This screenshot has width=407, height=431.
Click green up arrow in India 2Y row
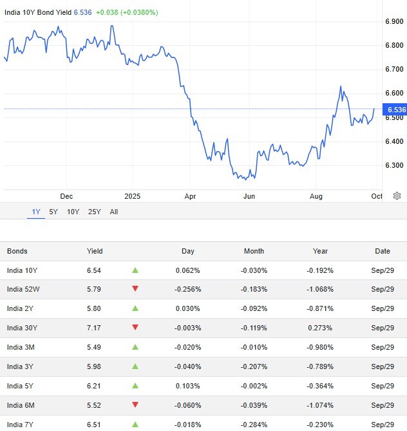point(135,309)
